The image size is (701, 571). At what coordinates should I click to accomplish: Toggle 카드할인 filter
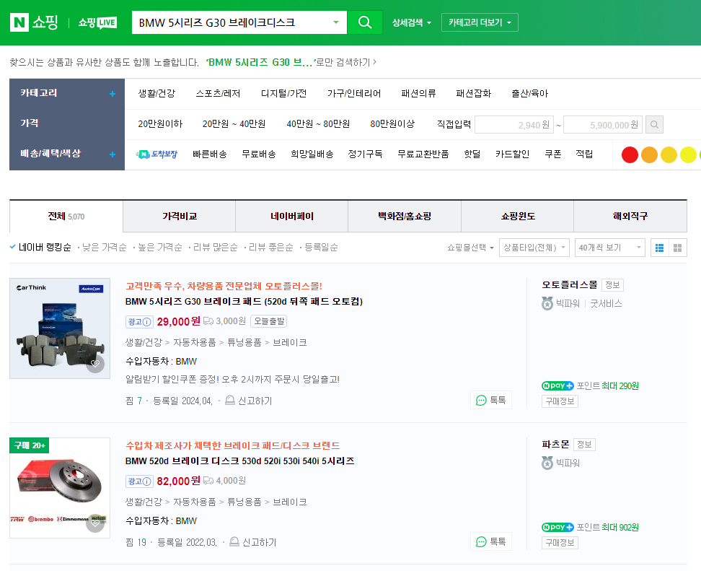(x=512, y=154)
